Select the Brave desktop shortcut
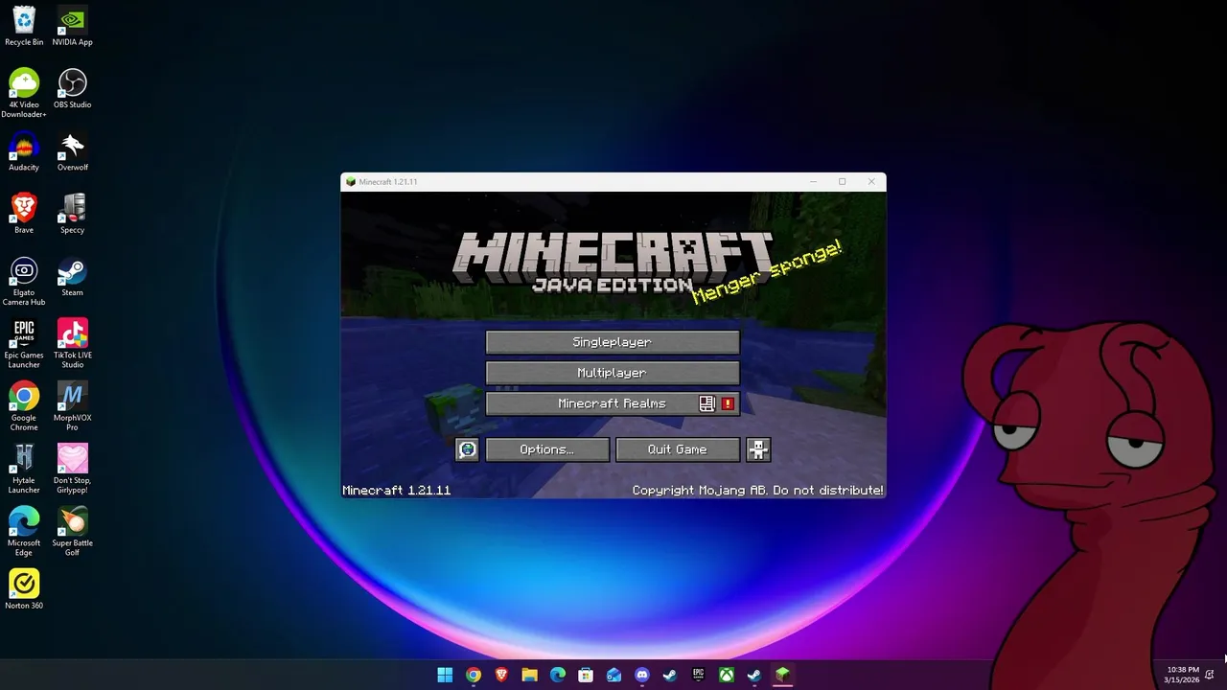Image resolution: width=1227 pixels, height=690 pixels. click(24, 213)
